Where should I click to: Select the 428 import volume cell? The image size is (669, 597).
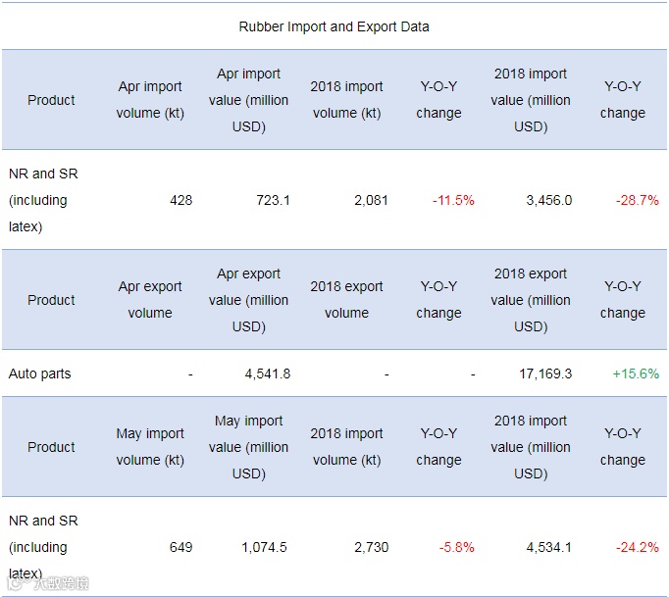pyautogui.click(x=180, y=200)
